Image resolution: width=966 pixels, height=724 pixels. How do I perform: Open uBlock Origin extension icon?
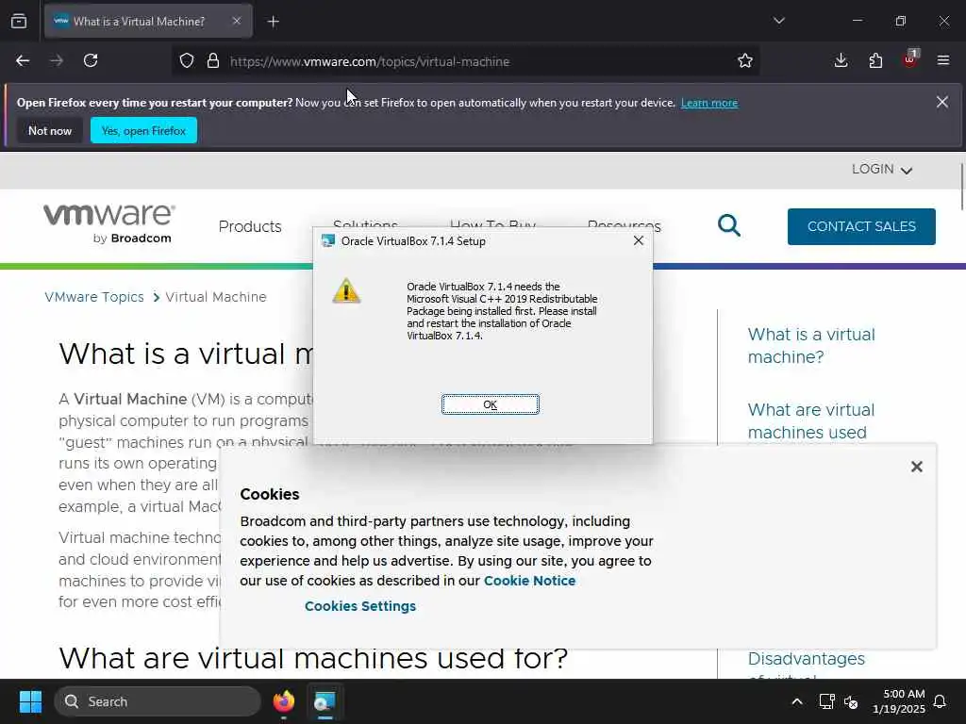pyautogui.click(x=910, y=59)
